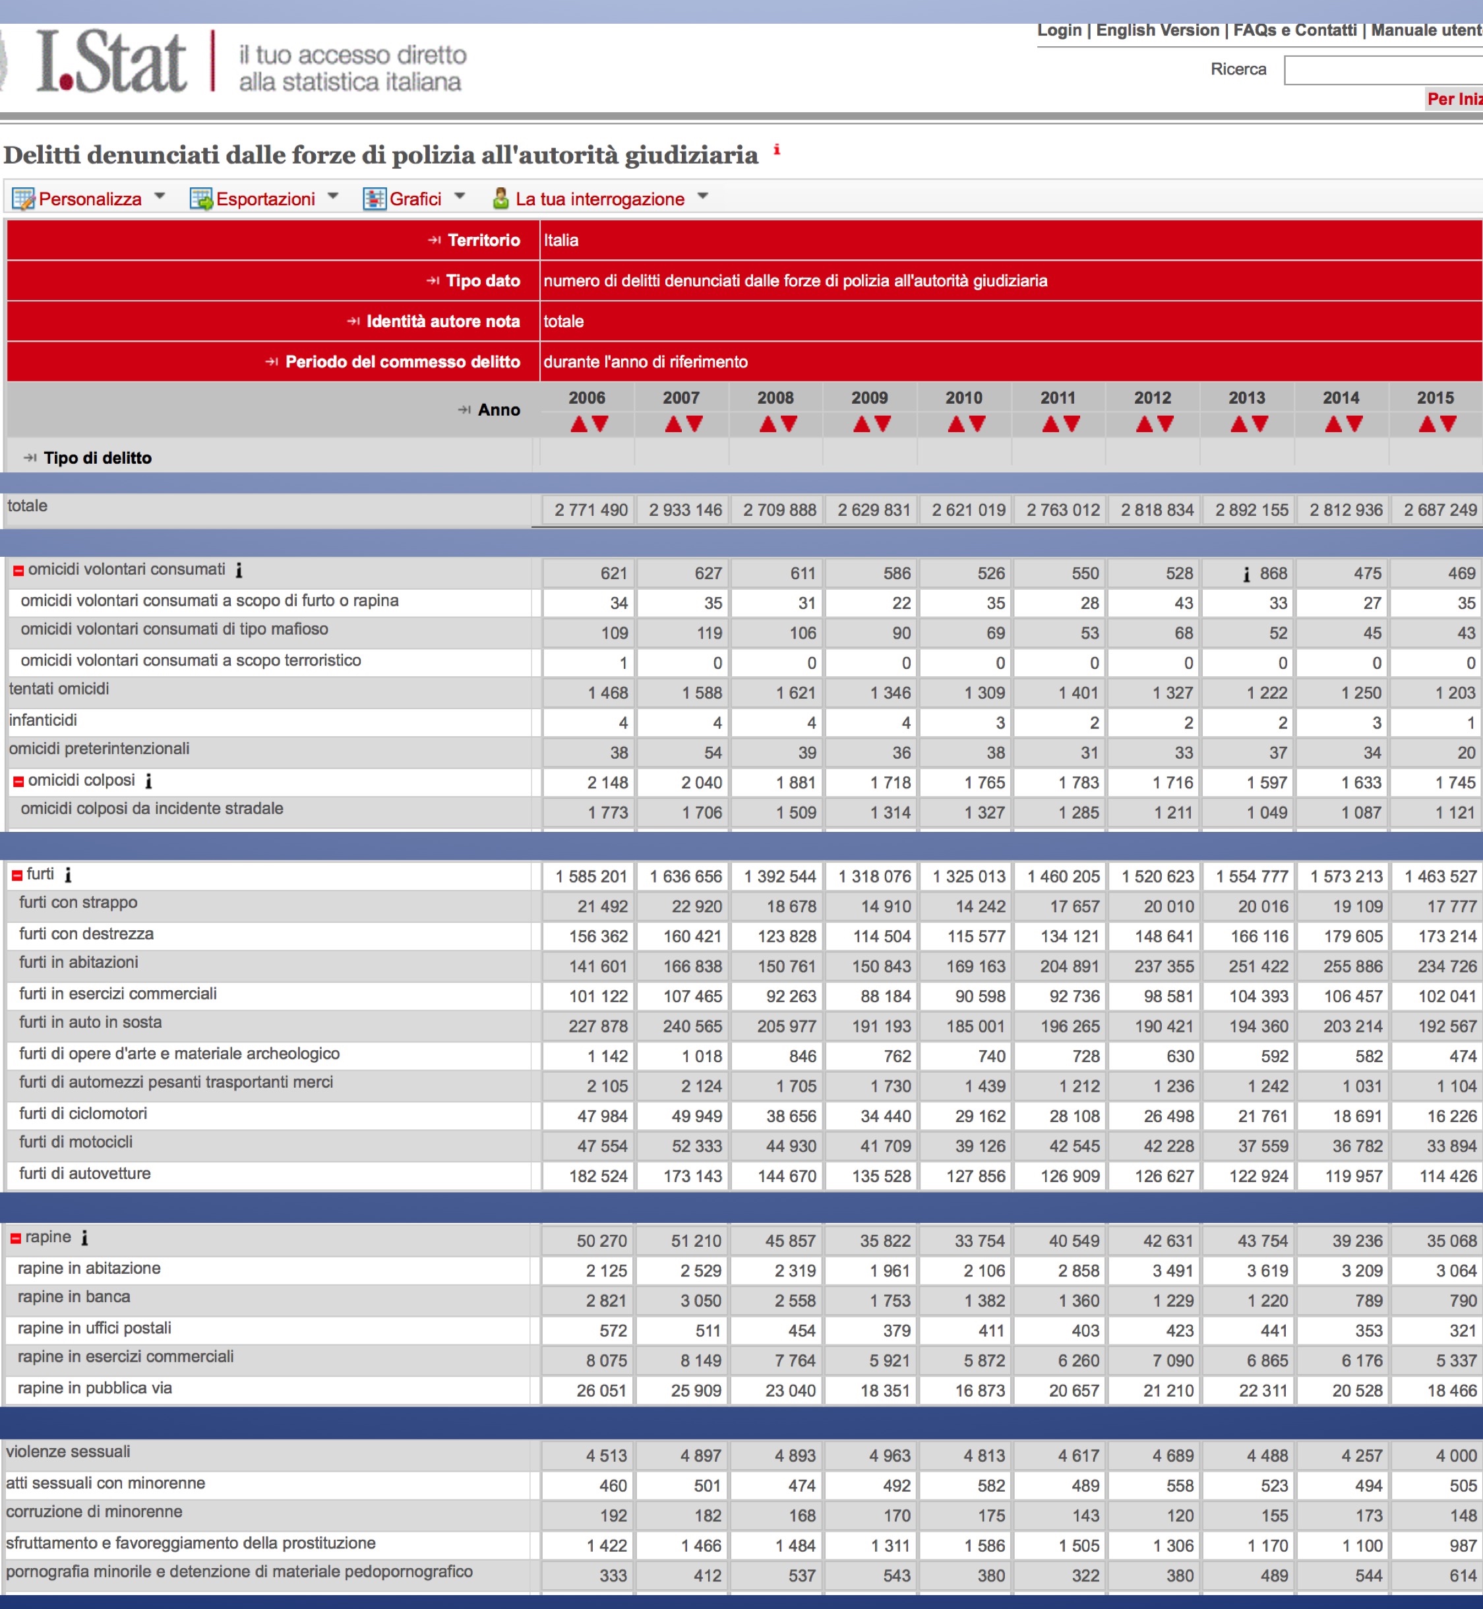Image resolution: width=1483 pixels, height=1609 pixels.
Task: Click the La tua interrogazione user icon
Action: tap(500, 199)
